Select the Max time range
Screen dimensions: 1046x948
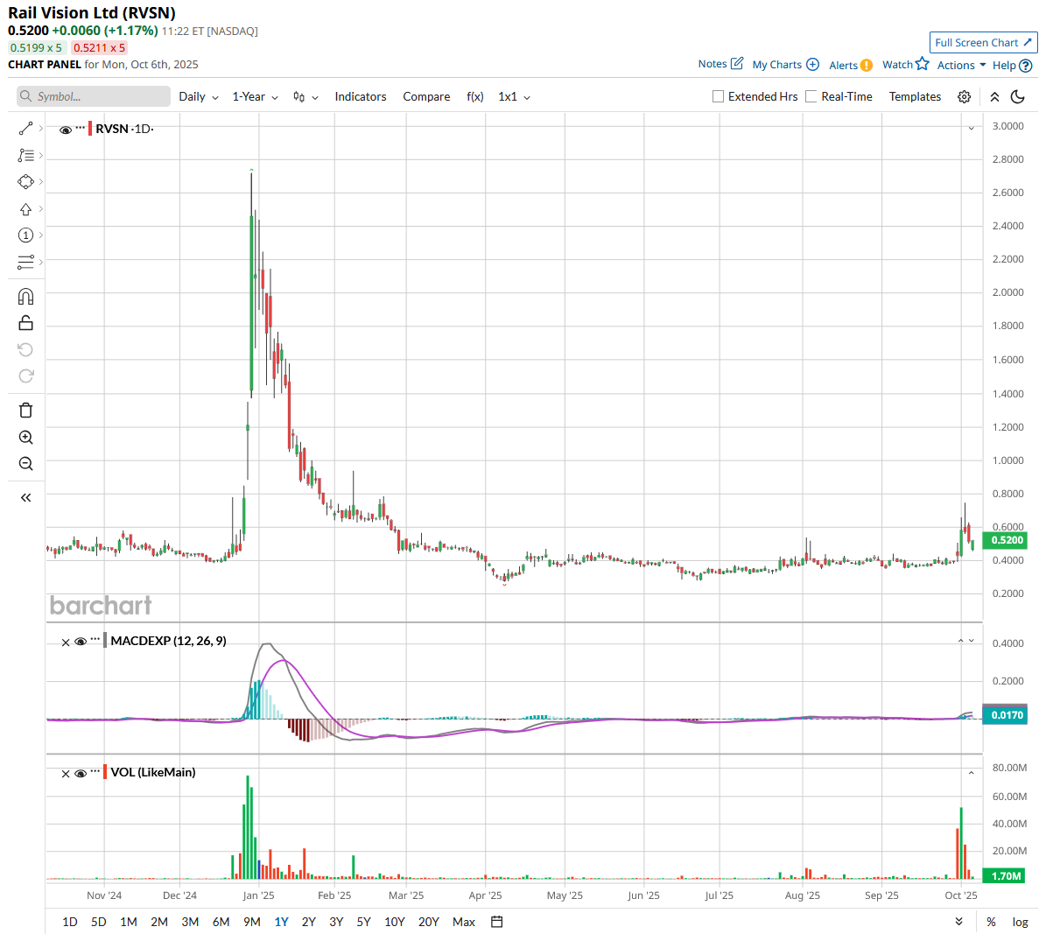point(464,922)
